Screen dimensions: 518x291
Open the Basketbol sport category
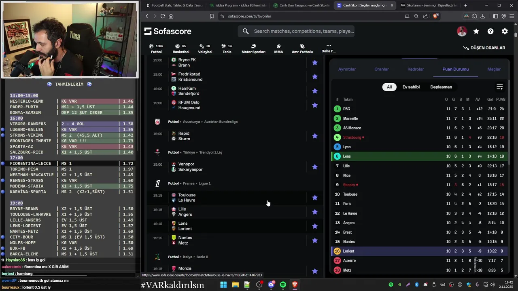coord(181,48)
